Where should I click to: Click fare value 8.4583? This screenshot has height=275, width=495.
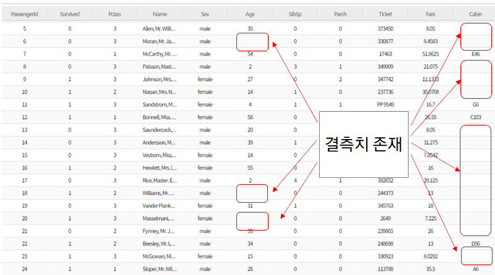(431, 41)
